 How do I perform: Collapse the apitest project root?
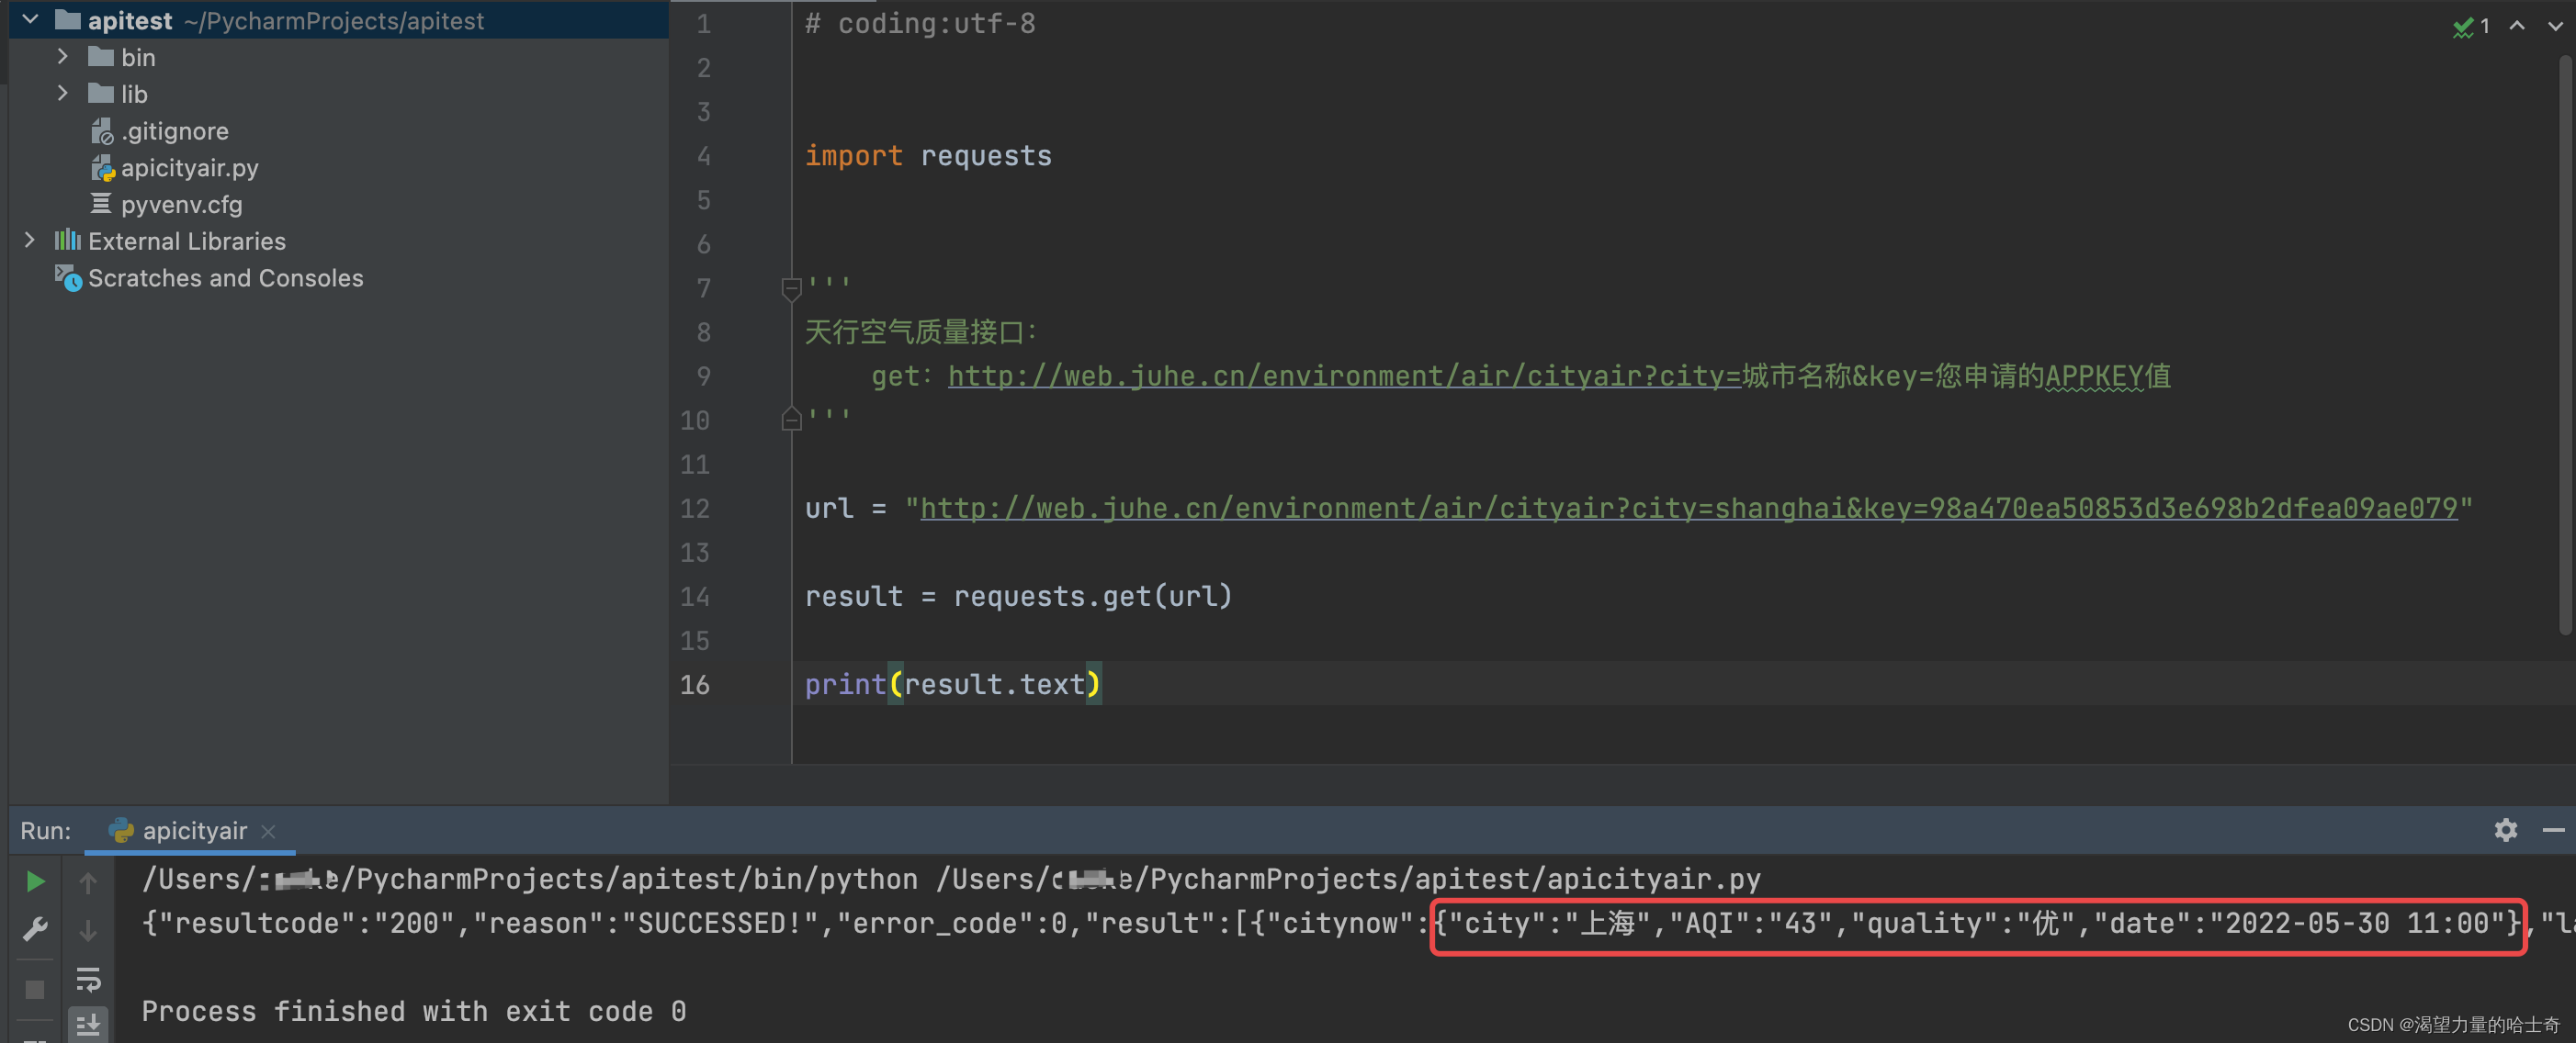31,19
